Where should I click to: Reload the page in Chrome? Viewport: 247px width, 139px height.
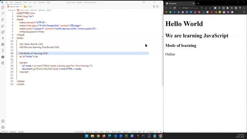(174, 8)
